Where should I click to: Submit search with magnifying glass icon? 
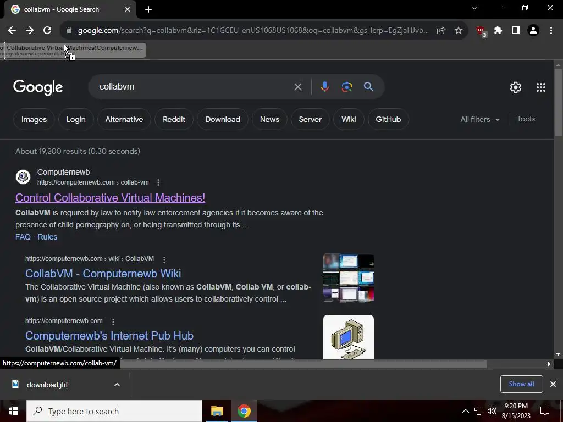(368, 87)
